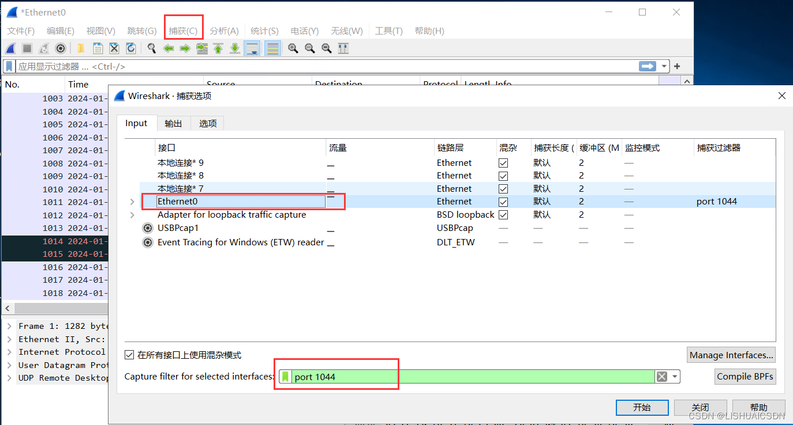Open capture options gear icon in toolbar
The image size is (793, 425).
tap(60, 48)
